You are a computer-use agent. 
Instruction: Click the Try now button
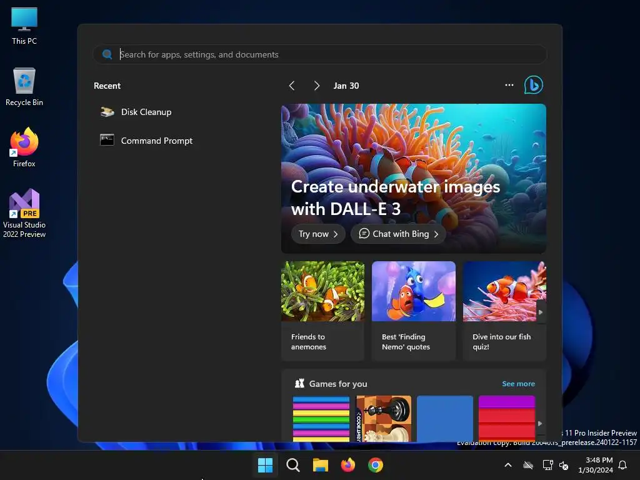coord(318,234)
